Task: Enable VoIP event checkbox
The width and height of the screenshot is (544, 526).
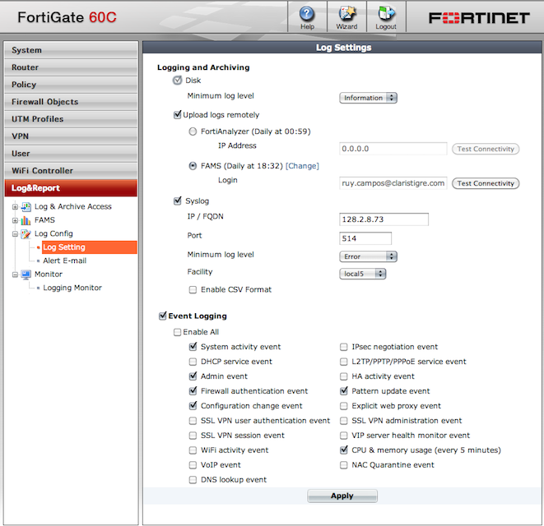Action: [x=193, y=465]
